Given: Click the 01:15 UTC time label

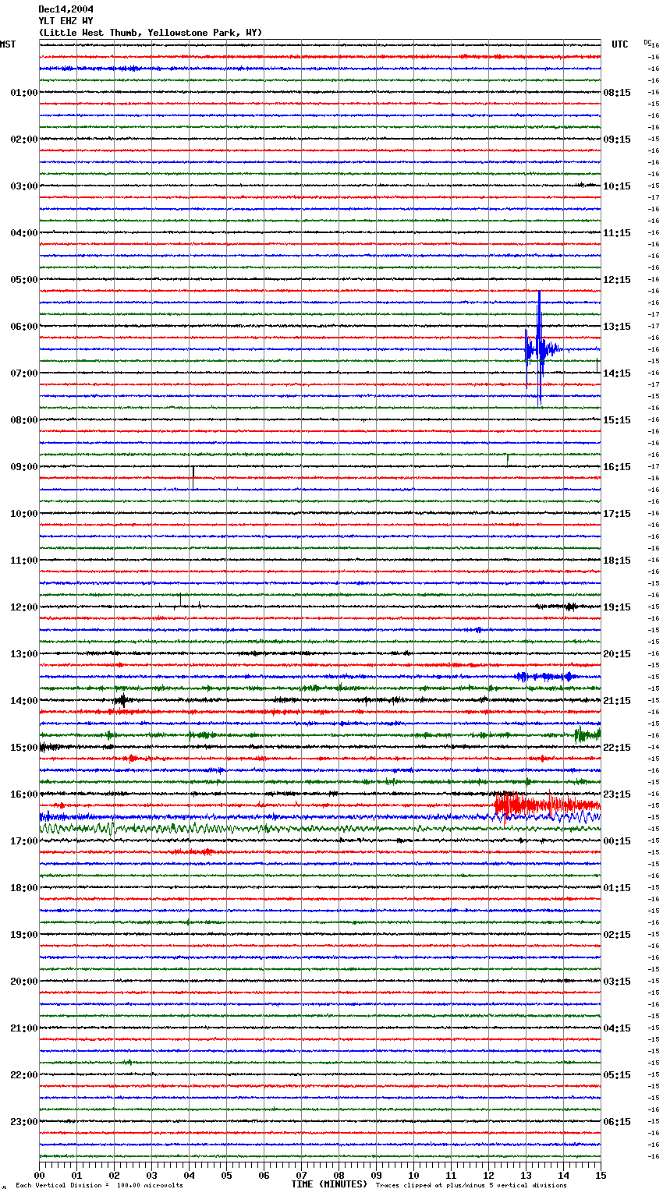Looking at the screenshot, I should click(617, 888).
